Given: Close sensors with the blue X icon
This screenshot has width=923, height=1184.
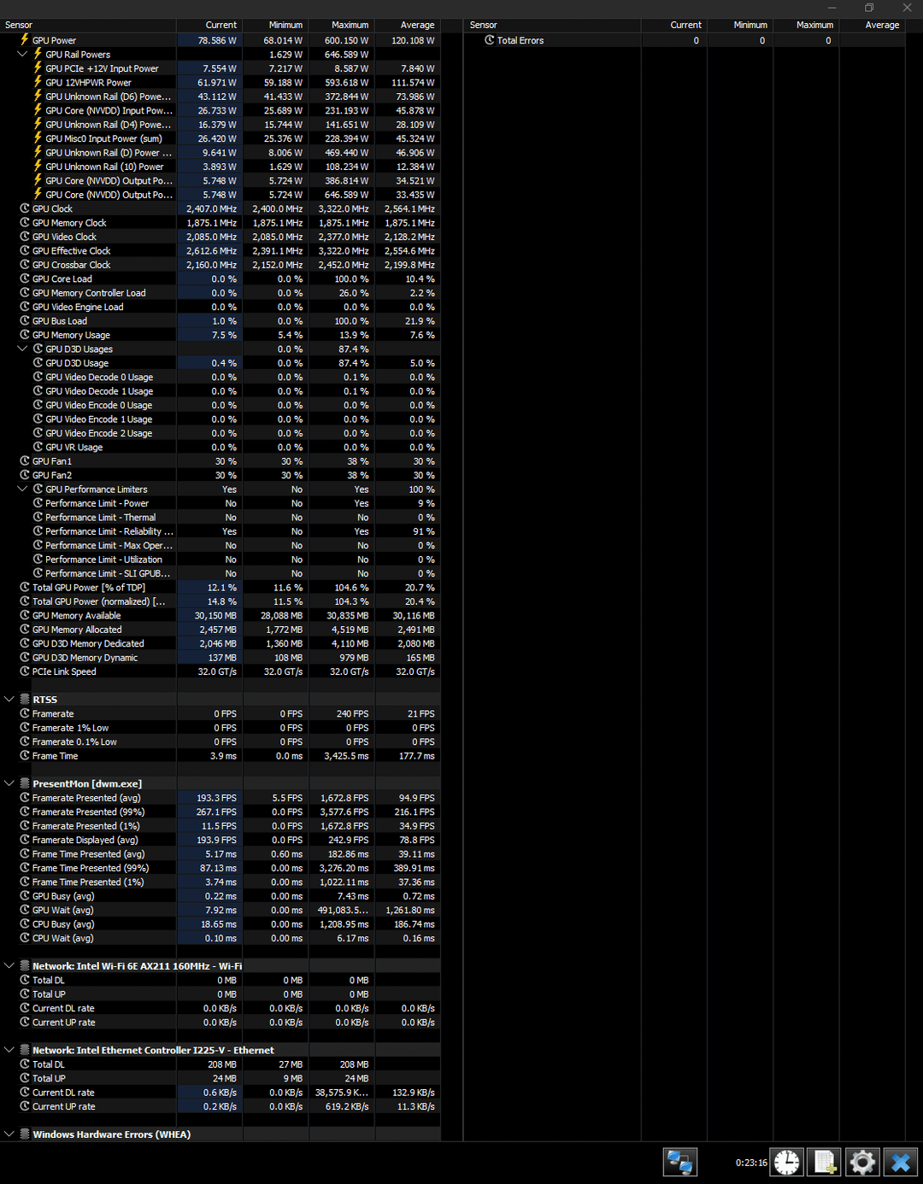Looking at the screenshot, I should (900, 1163).
